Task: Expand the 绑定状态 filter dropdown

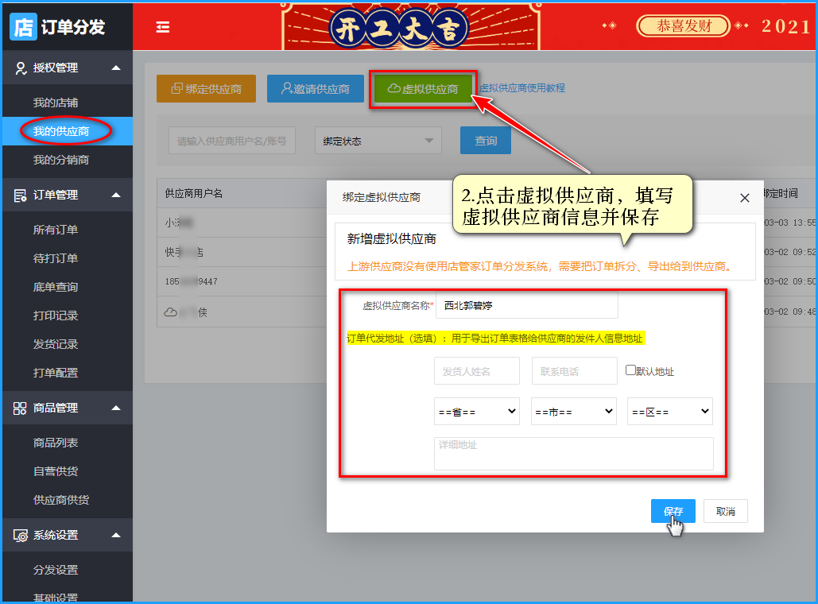Action: (x=378, y=141)
